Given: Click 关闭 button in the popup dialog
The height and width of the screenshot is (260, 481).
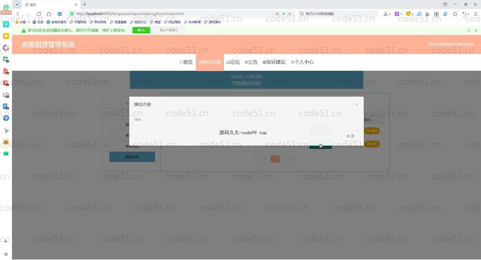Looking at the screenshot, I should click(x=350, y=136).
